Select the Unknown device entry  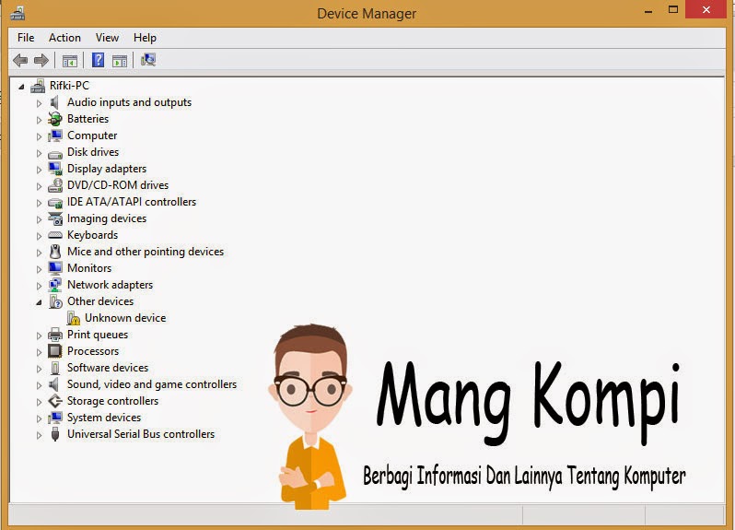click(x=125, y=318)
